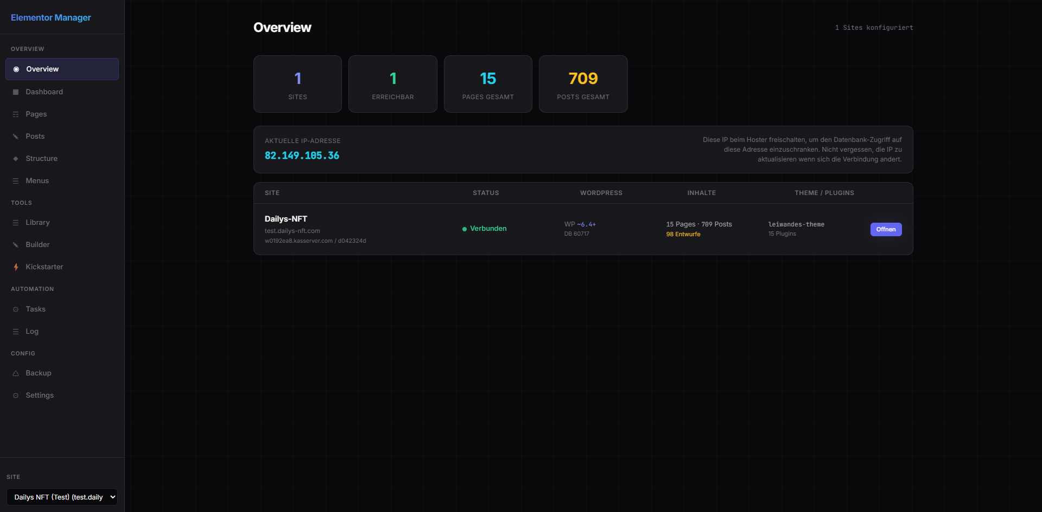Click the Pages list icon
1042x512 pixels.
[x=16, y=114]
